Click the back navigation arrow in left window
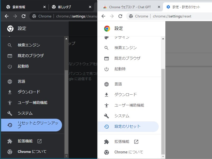The image size is (212, 159). point(6,16)
